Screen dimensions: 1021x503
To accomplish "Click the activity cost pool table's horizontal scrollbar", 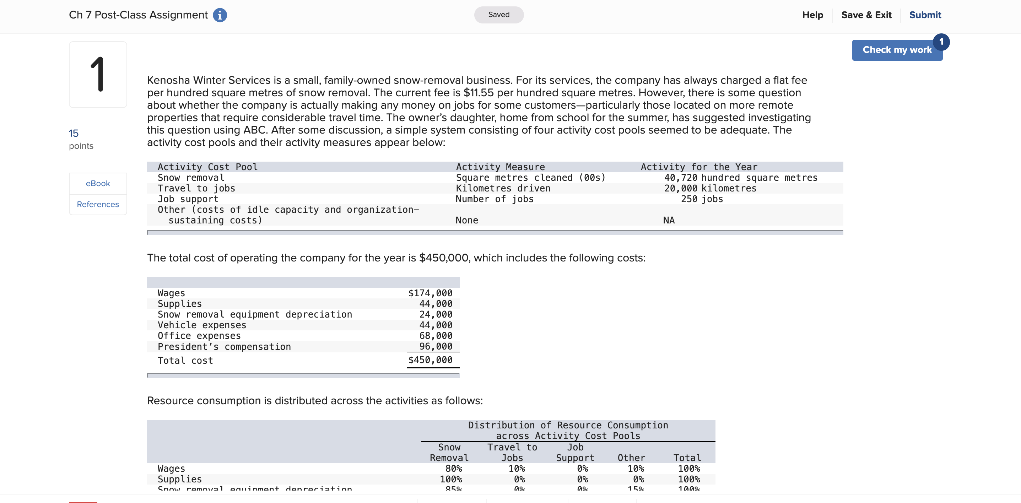I will tap(495, 233).
